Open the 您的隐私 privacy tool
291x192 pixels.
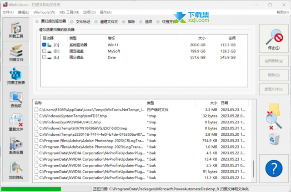pos(16,170)
